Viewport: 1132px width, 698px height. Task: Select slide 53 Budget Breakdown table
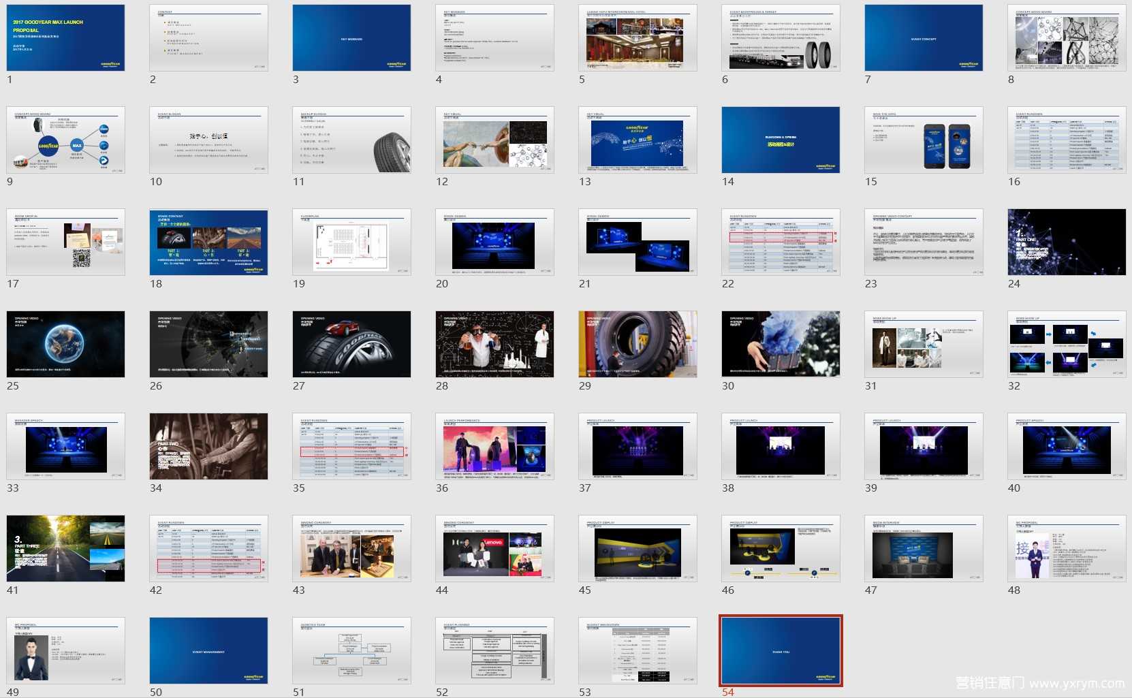pyautogui.click(x=638, y=650)
